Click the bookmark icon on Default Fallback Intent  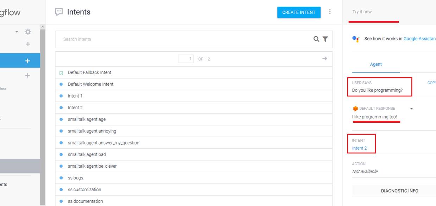point(61,73)
